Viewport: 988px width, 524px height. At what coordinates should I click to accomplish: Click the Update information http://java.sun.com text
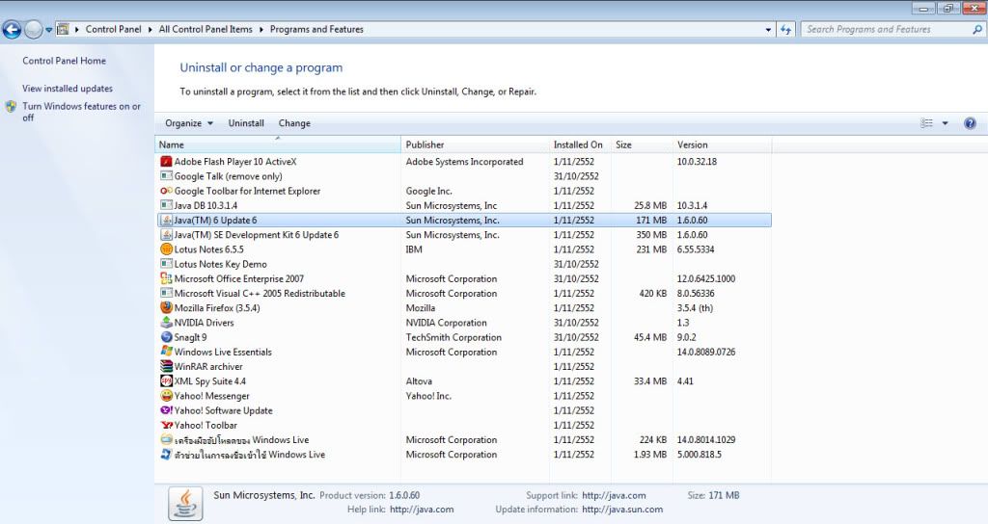622,510
